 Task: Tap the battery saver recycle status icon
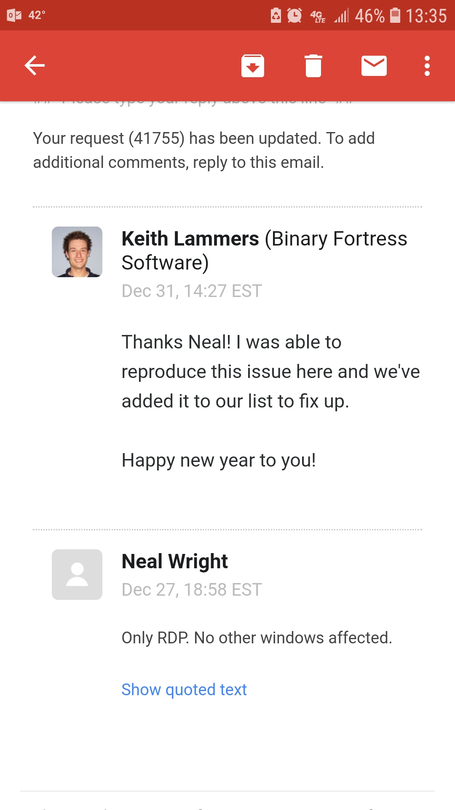pyautogui.click(x=276, y=16)
